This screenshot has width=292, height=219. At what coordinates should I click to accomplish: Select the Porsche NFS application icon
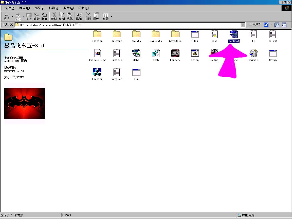pyautogui.click(x=175, y=55)
